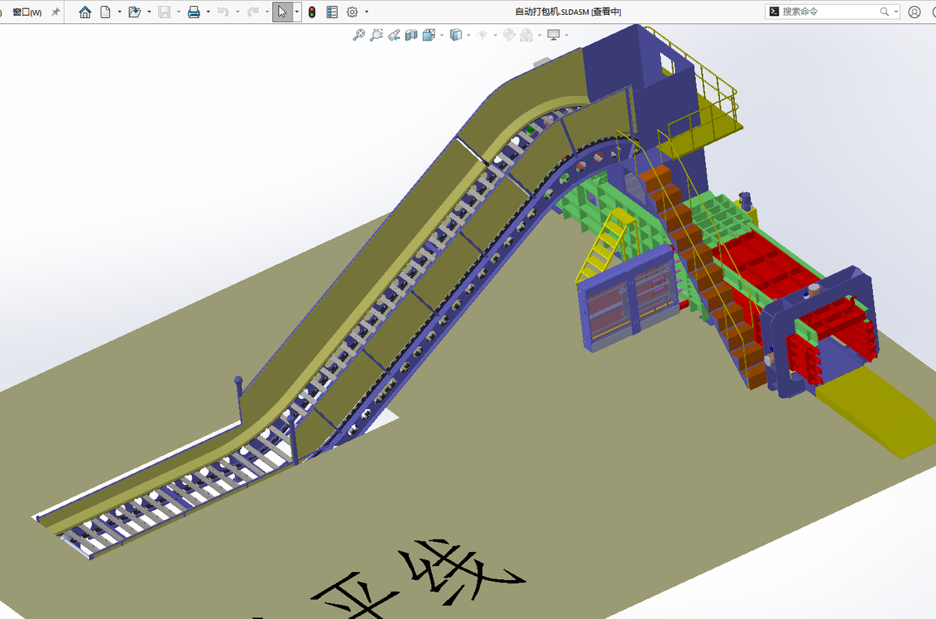The image size is (936, 619).
Task: Select the Zoom to Area tool
Action: (x=377, y=34)
